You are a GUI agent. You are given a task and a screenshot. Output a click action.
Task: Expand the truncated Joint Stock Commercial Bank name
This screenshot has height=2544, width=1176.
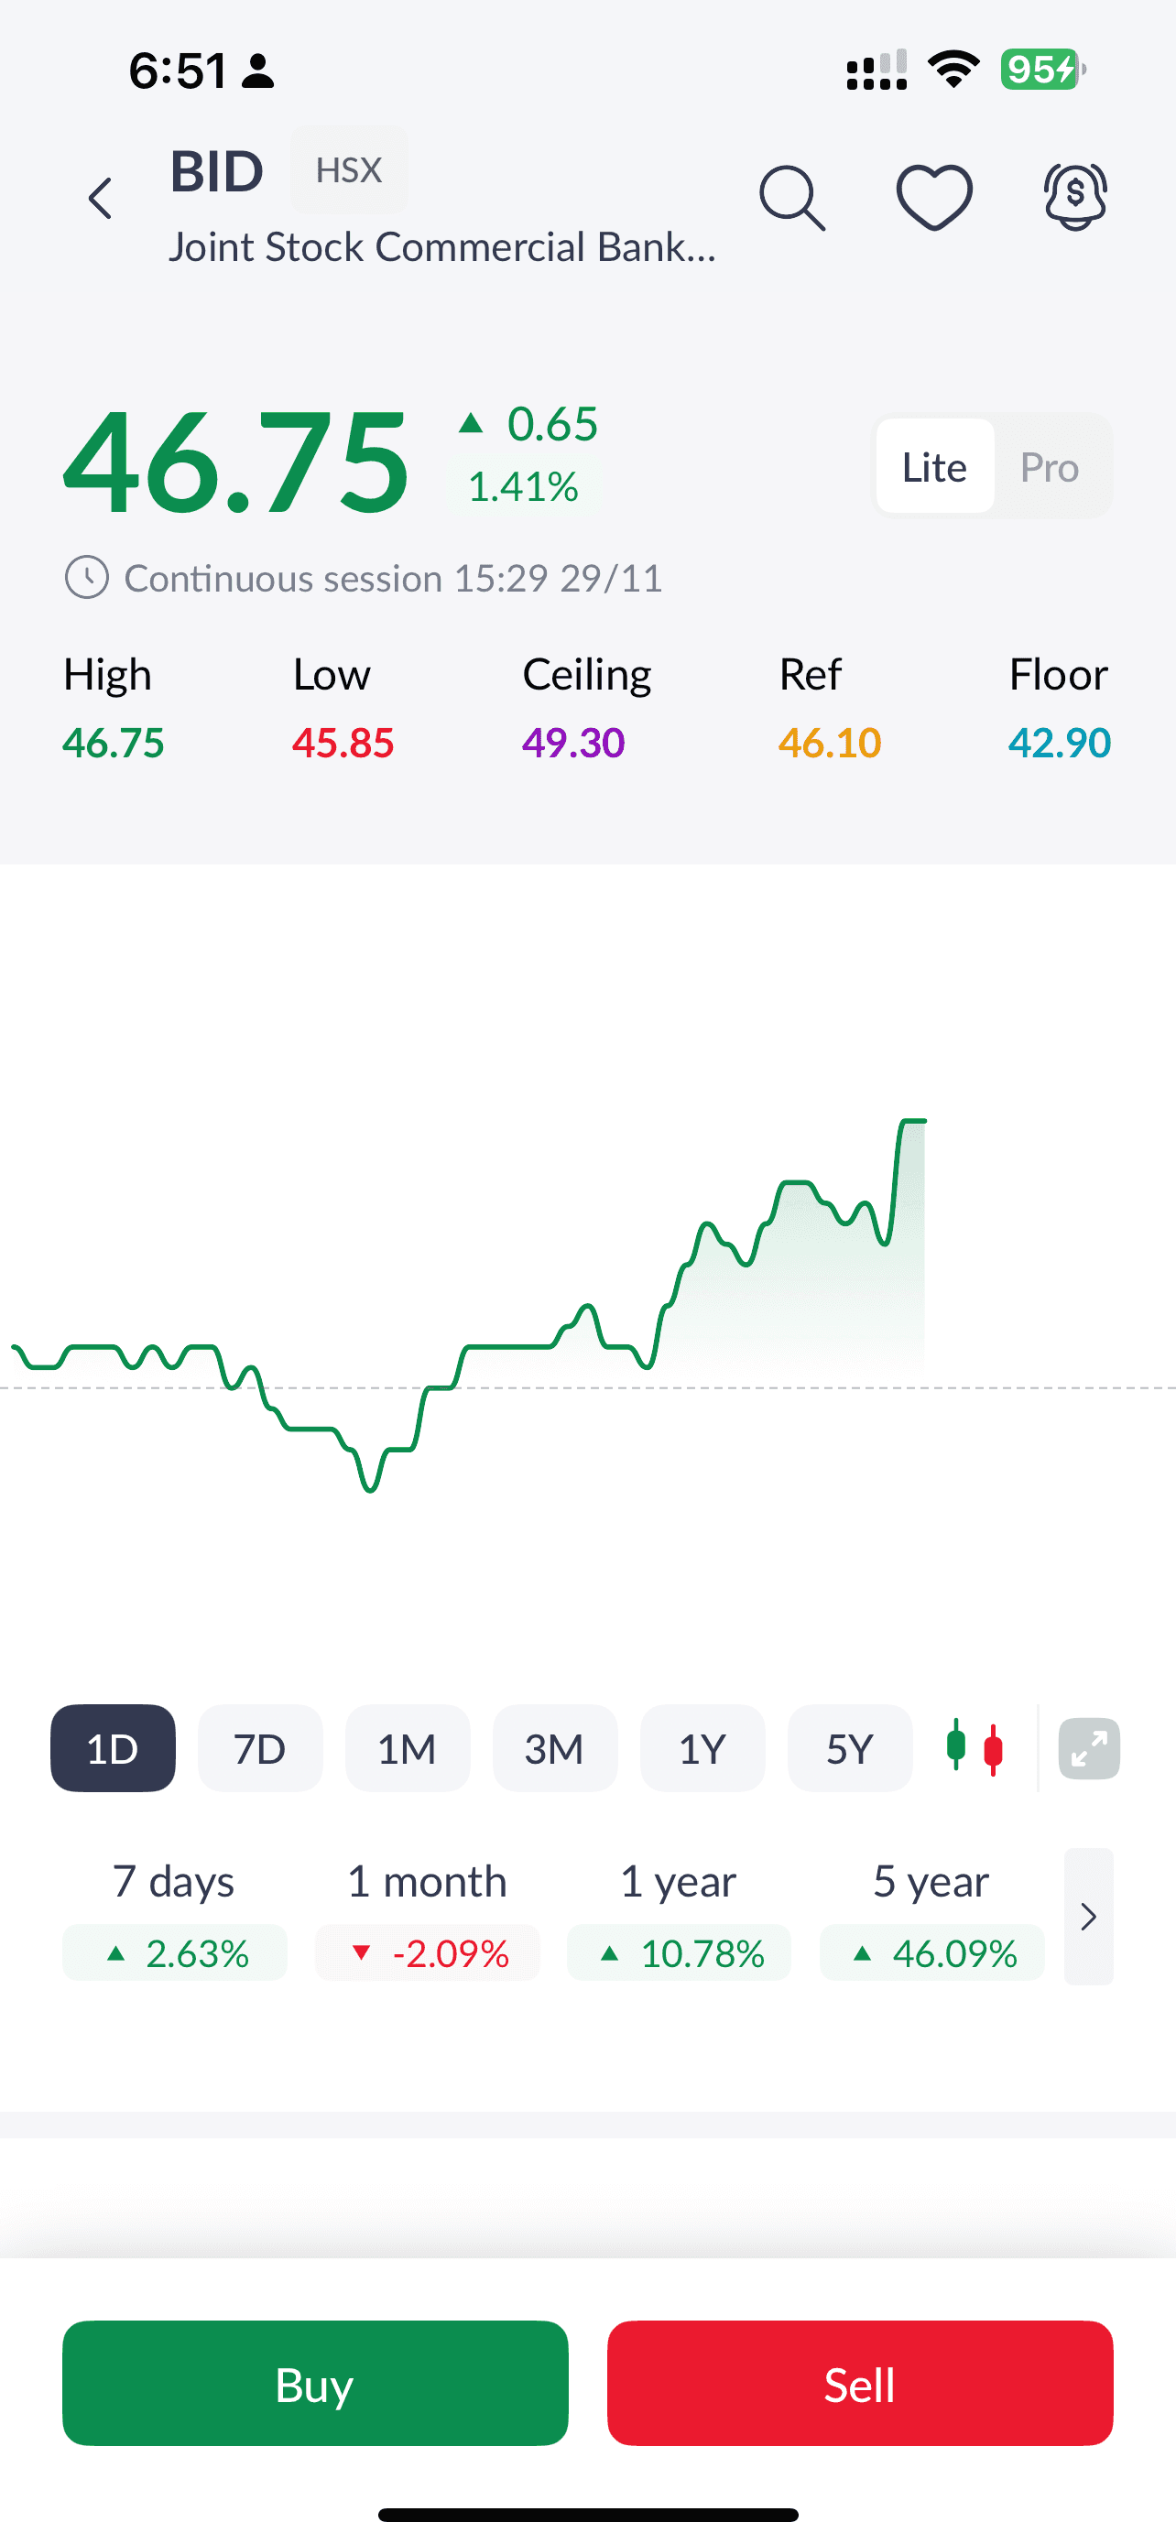(x=441, y=247)
